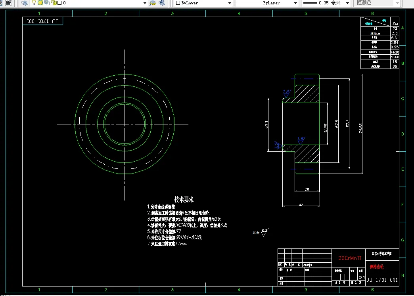Toggle the layer lock padlock icon
The image size is (414, 296).
coord(54,3)
